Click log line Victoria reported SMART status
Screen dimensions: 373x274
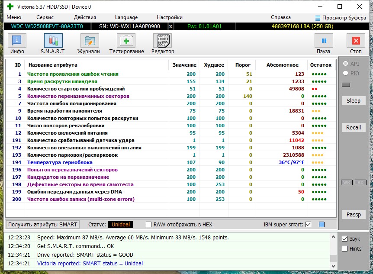90,264
